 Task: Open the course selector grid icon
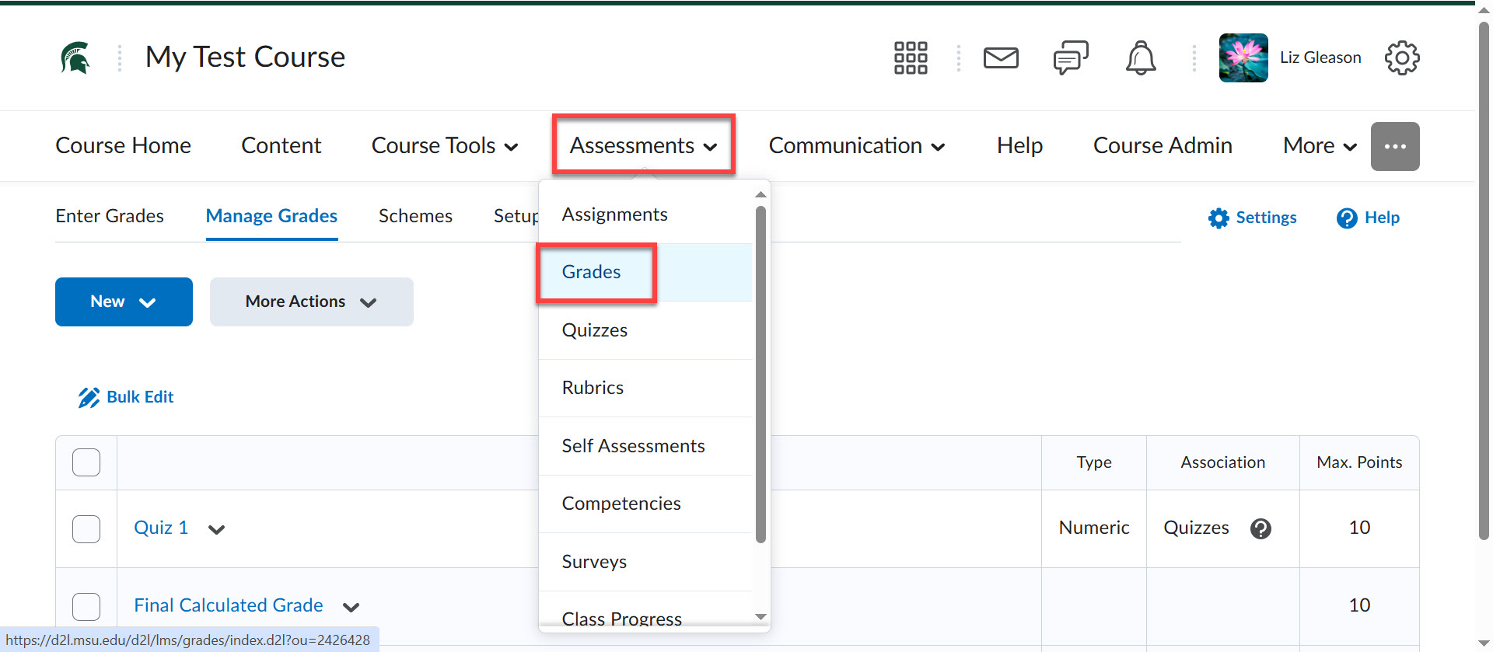point(910,58)
